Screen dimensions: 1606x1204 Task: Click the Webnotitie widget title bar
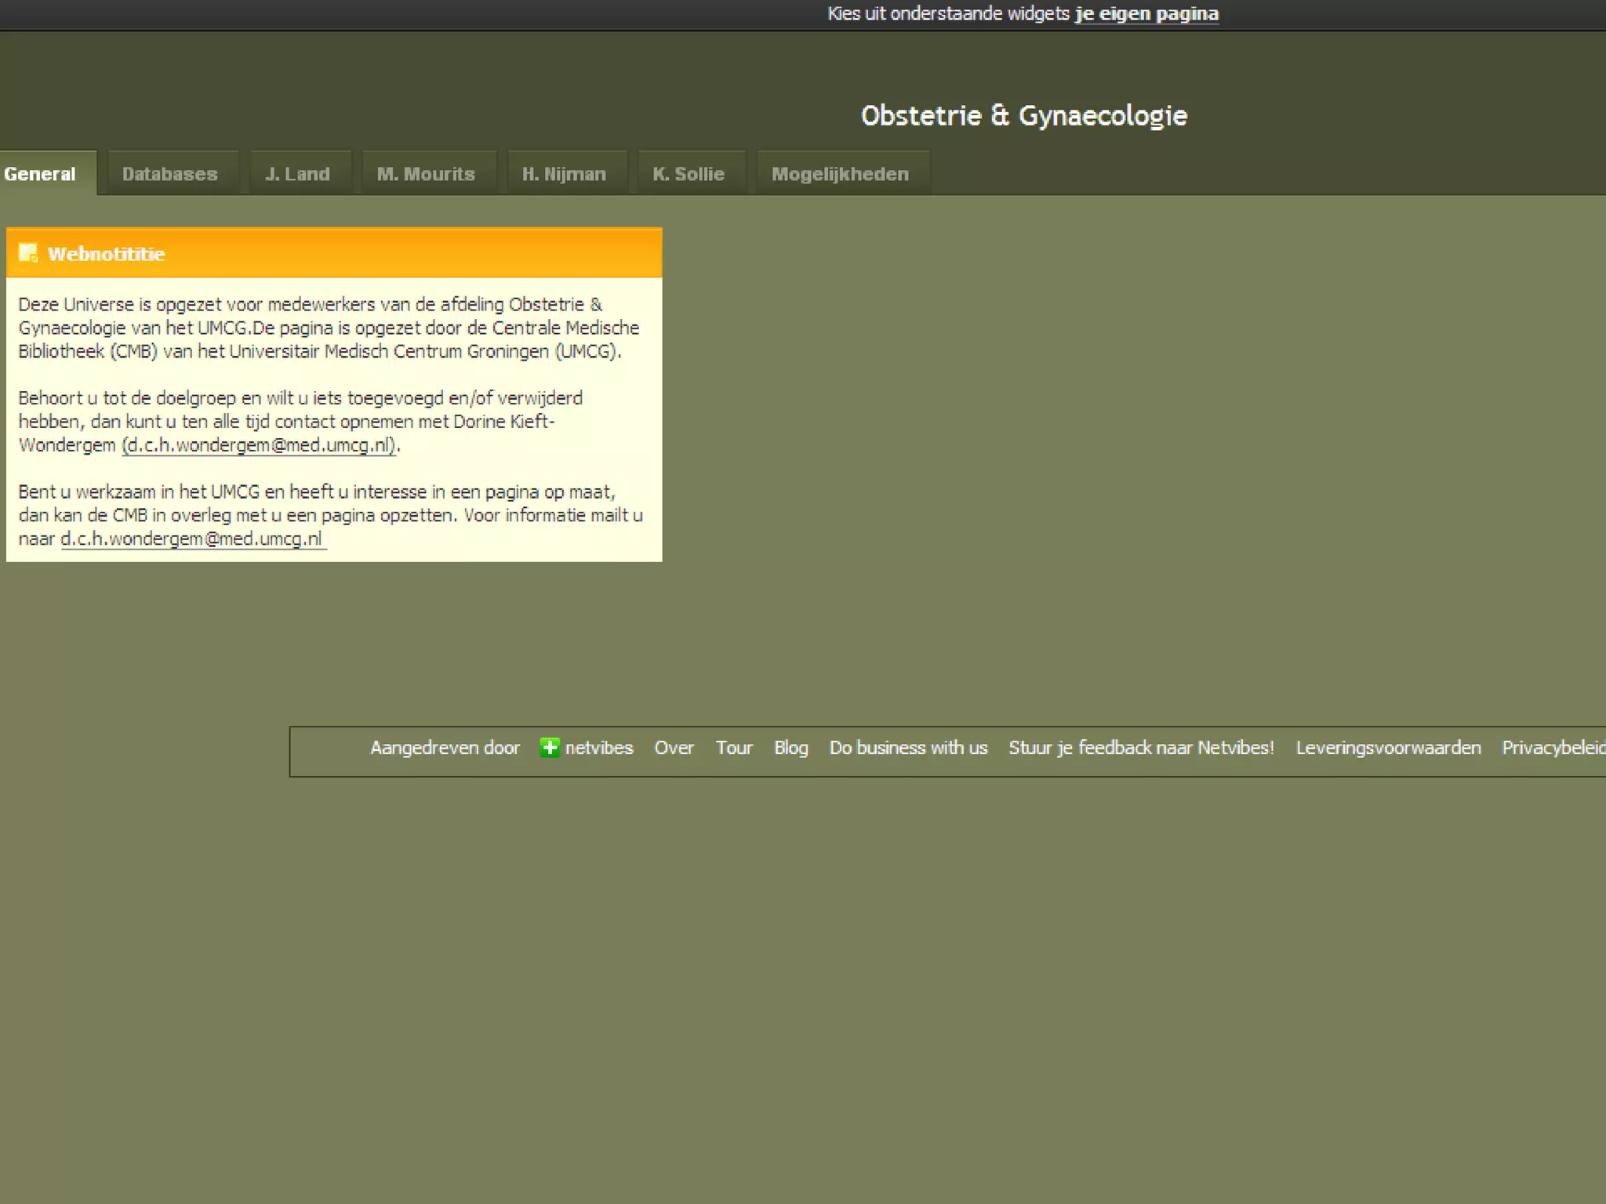(392, 253)
